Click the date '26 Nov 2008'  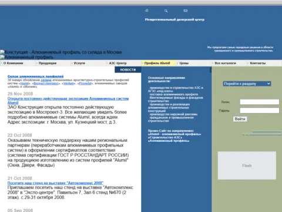pyautogui.click(x=20, y=94)
